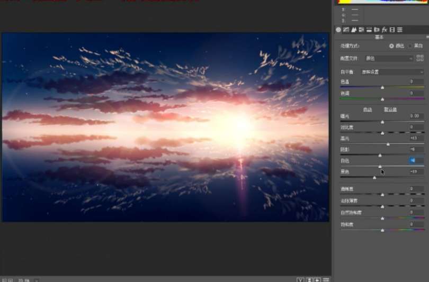Viewport: 429px width, 282px height.
Task: Open the Lens Corrections panel icon
Action: pos(377,30)
